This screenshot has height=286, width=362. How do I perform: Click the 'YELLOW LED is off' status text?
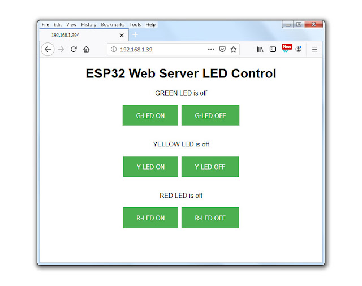181,144
